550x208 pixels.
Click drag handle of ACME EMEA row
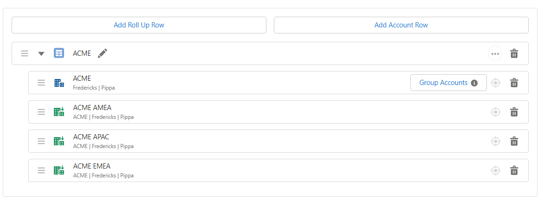coord(41,170)
